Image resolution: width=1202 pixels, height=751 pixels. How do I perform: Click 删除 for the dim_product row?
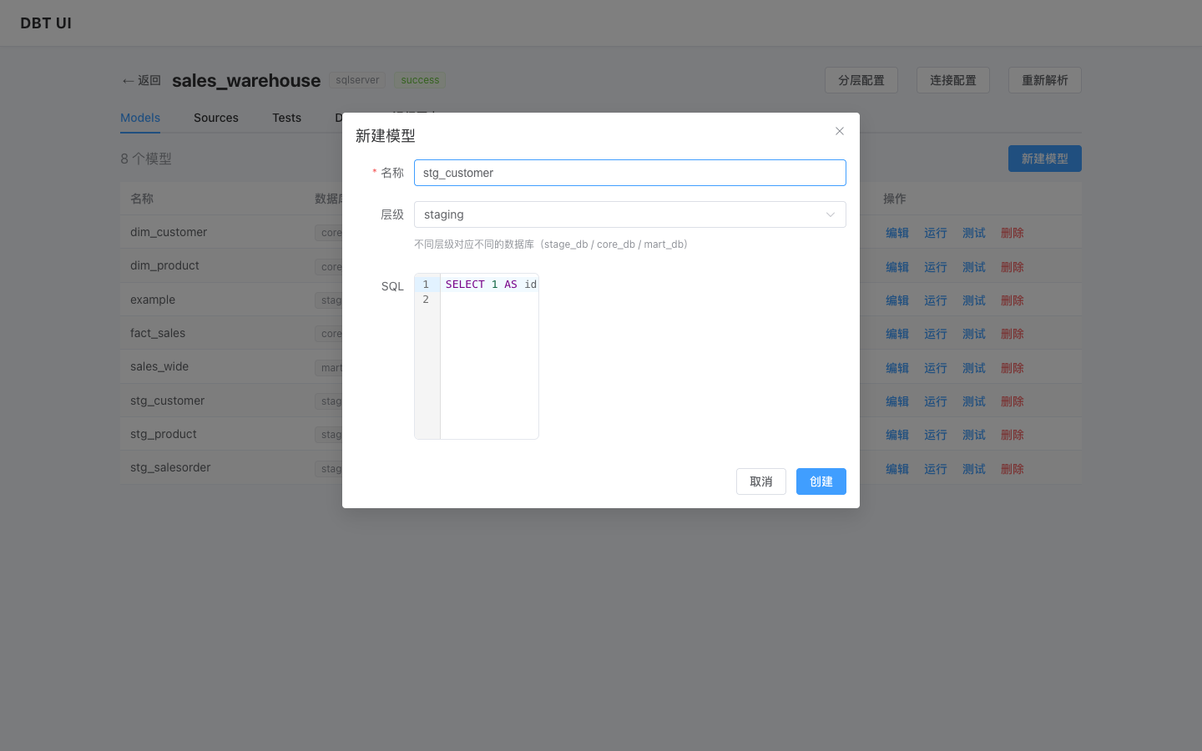point(1013,267)
